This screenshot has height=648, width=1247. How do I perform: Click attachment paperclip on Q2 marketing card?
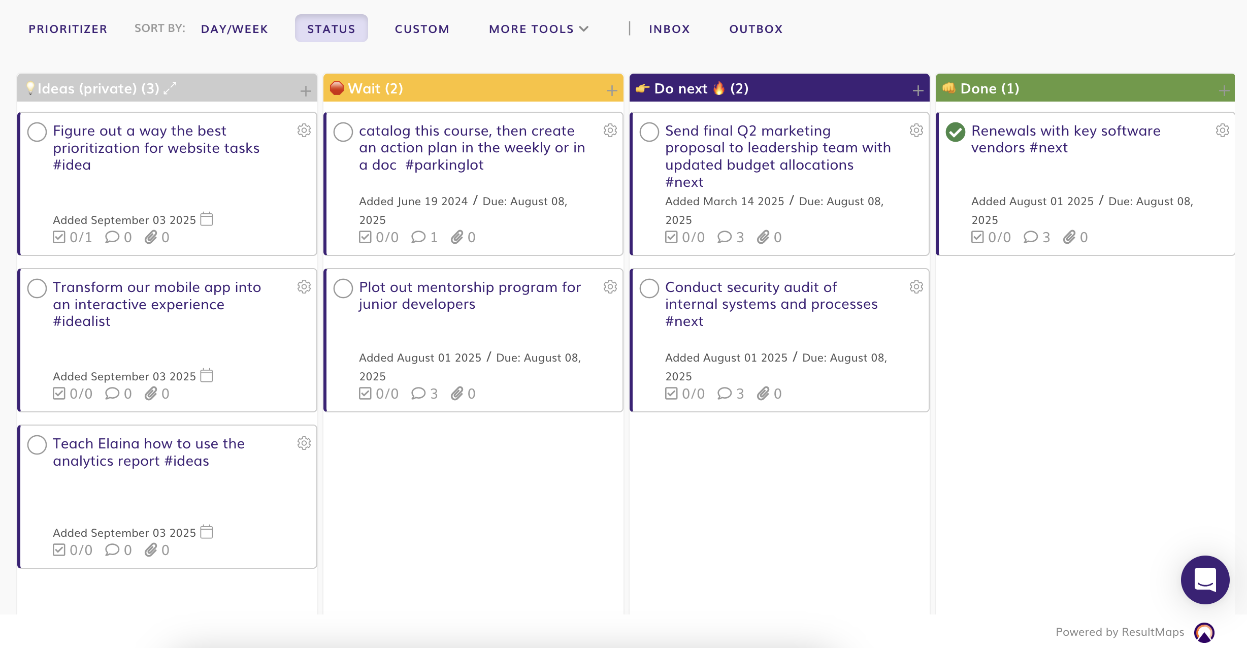click(763, 237)
